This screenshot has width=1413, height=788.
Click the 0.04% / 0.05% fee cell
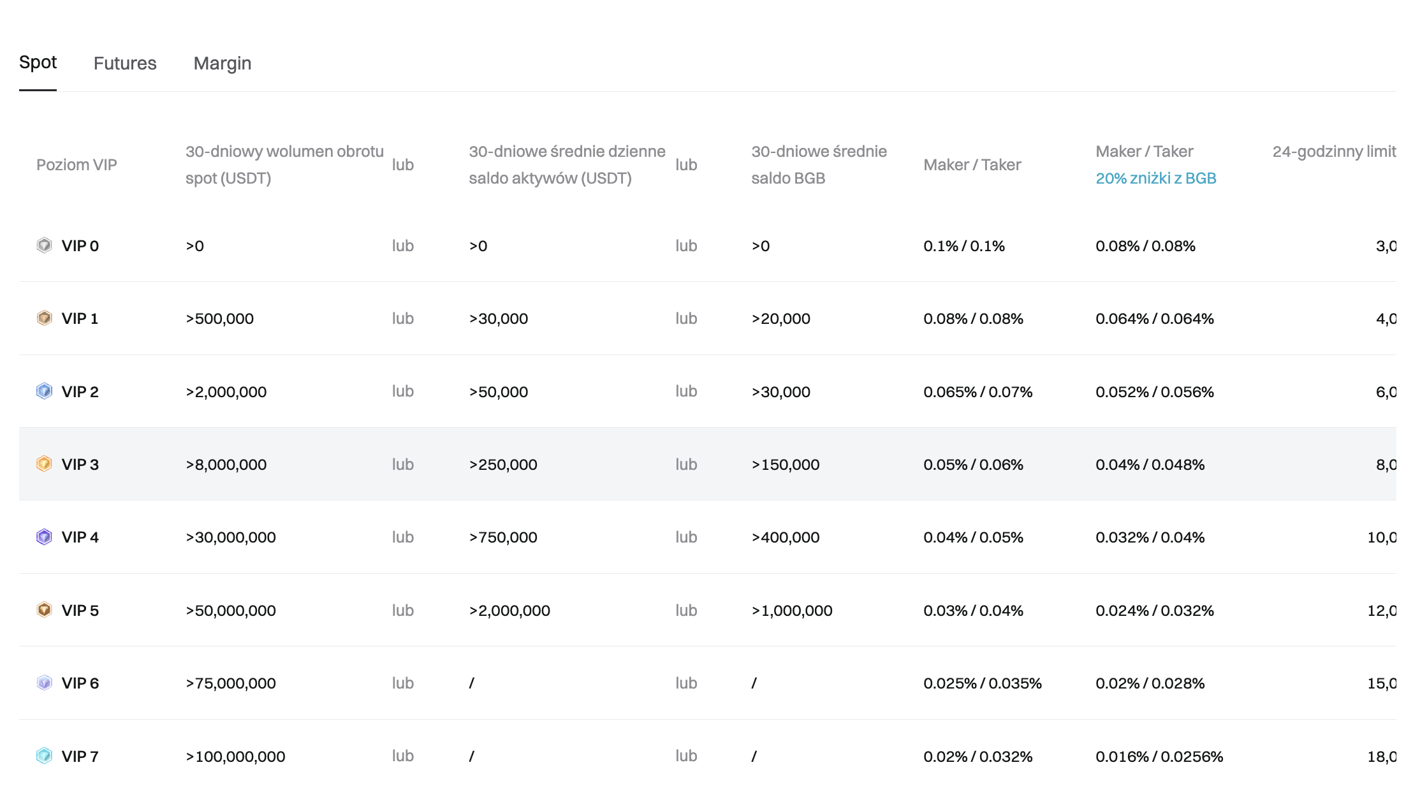(x=974, y=537)
